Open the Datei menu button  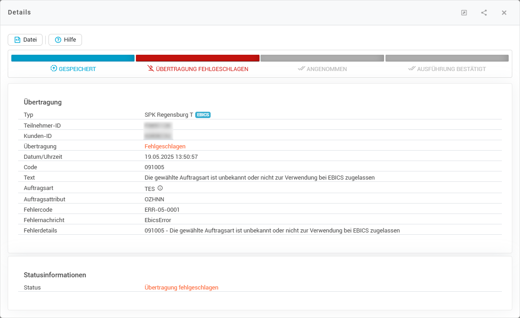click(25, 40)
